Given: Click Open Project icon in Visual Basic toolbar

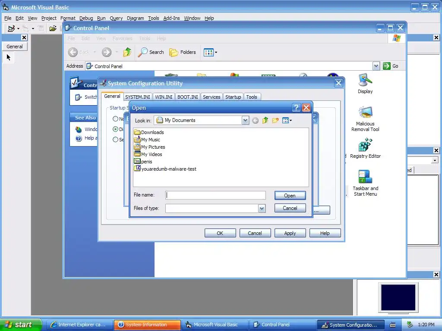Looking at the screenshot, I should click(x=53, y=28).
